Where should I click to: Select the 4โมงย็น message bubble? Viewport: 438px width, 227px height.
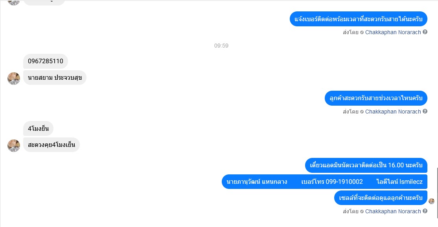coord(38,128)
